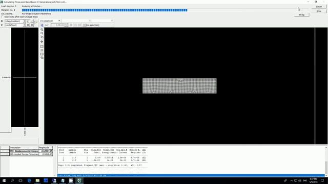328x184 pixels.
Task: Open the Y axis undefined dropdown
Action: click(15, 25)
